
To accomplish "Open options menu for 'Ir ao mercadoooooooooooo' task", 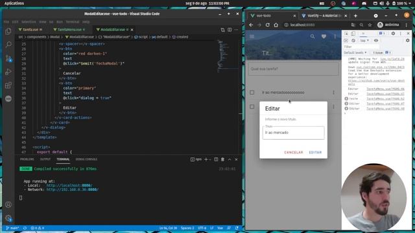I will [333, 93].
